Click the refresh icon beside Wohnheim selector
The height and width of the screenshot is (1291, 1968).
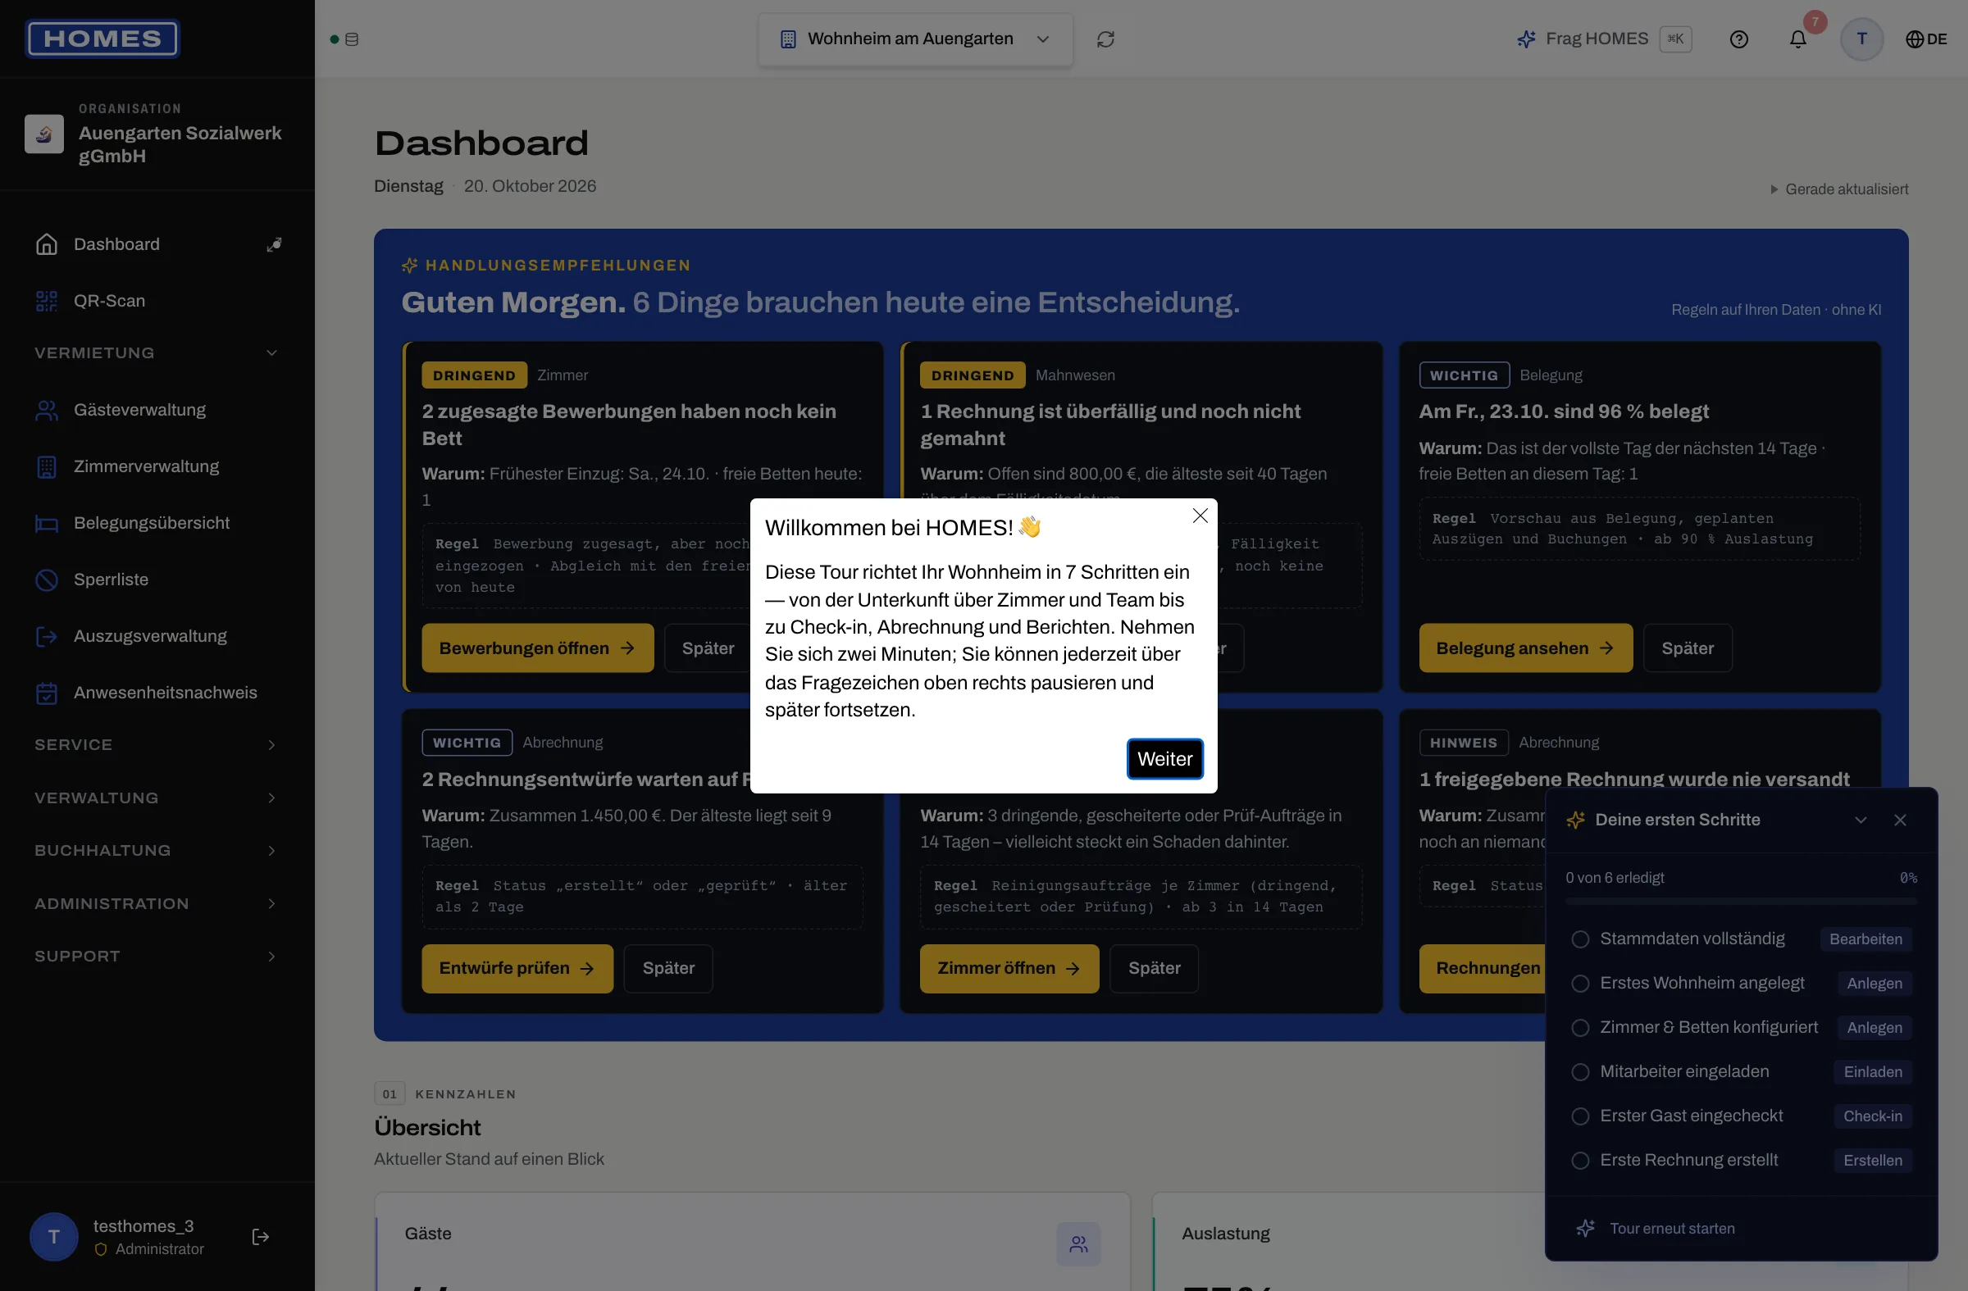(1105, 39)
